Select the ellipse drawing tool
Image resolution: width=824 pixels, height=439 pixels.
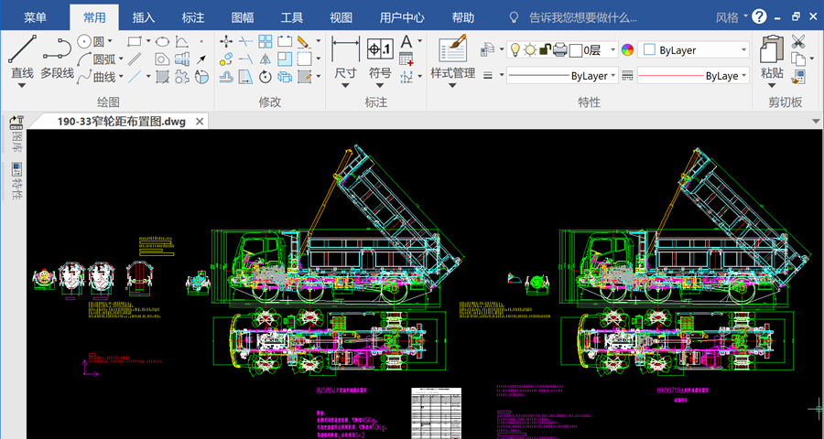coord(162,41)
